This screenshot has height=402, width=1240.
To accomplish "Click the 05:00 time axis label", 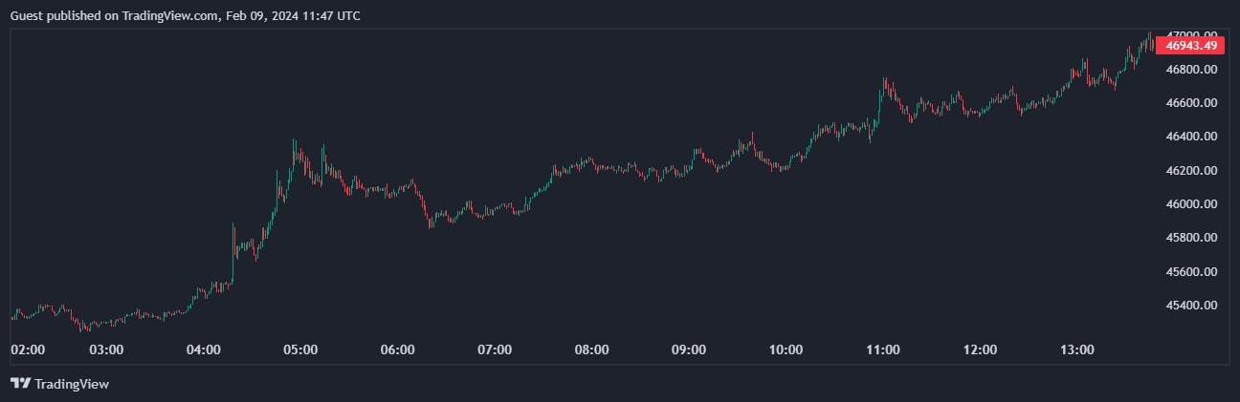I will (x=300, y=350).
